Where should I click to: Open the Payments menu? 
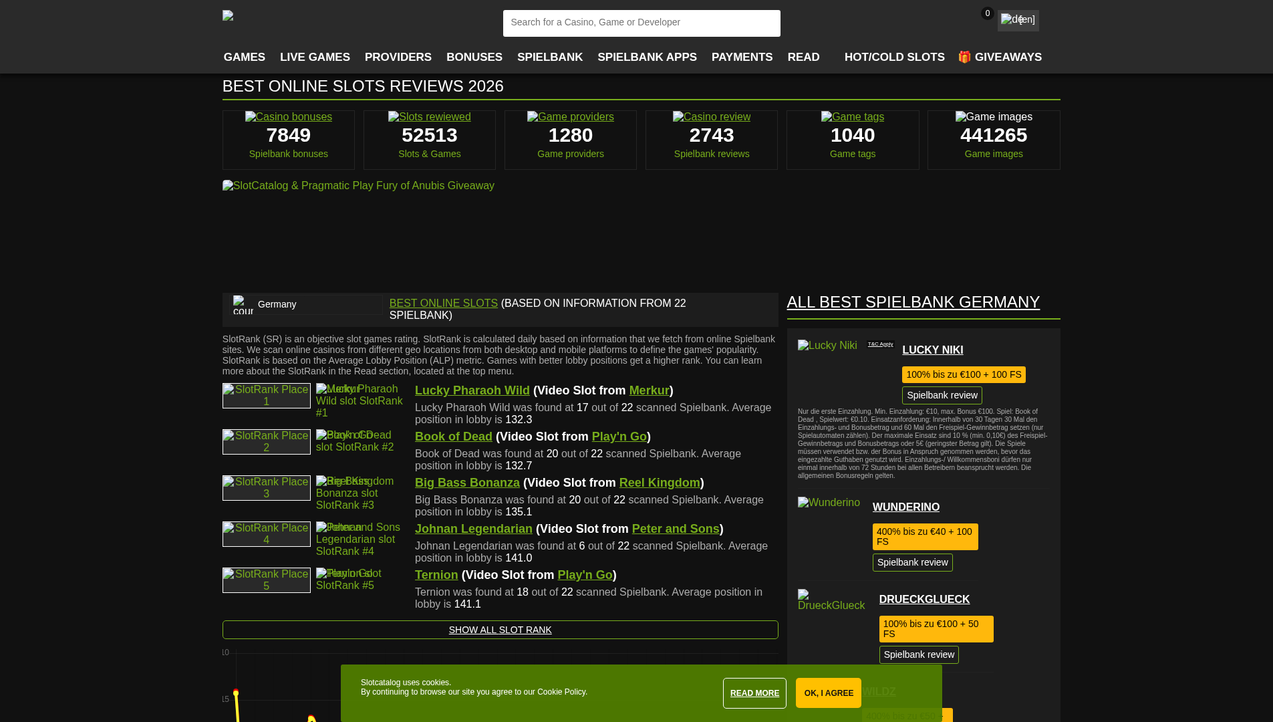point(742,57)
